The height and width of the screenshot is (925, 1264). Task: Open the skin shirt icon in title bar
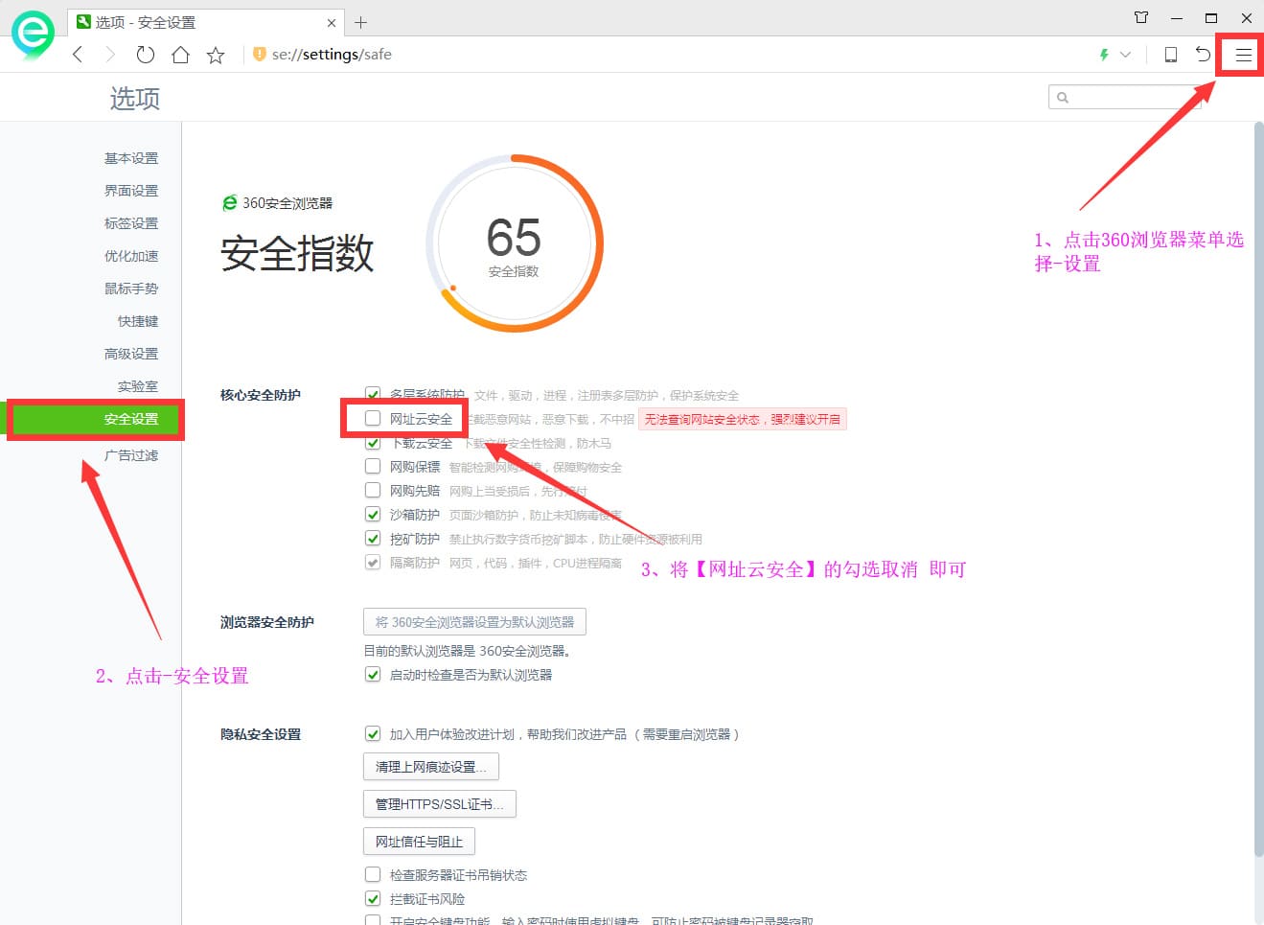pyautogui.click(x=1141, y=17)
